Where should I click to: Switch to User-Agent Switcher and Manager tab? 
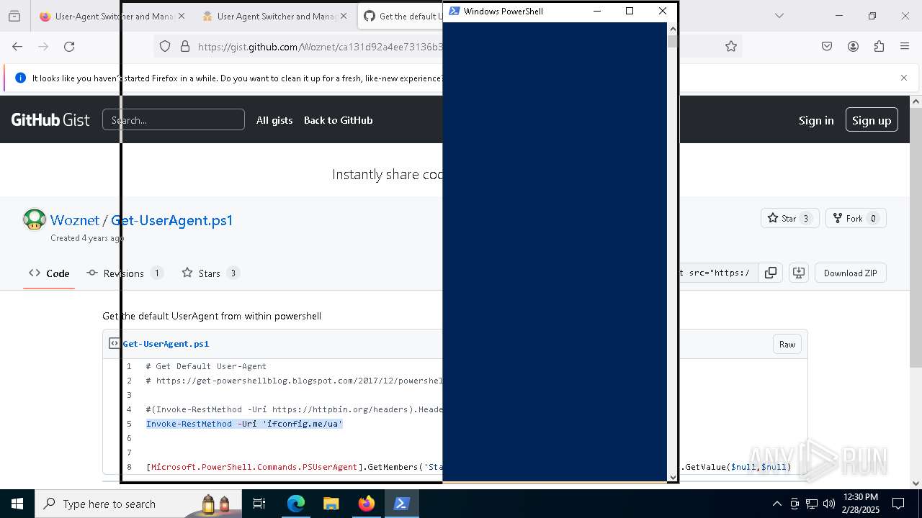pyautogui.click(x=112, y=16)
